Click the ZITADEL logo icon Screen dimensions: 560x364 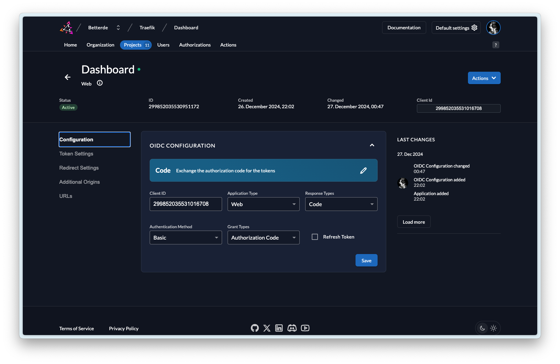click(x=67, y=28)
